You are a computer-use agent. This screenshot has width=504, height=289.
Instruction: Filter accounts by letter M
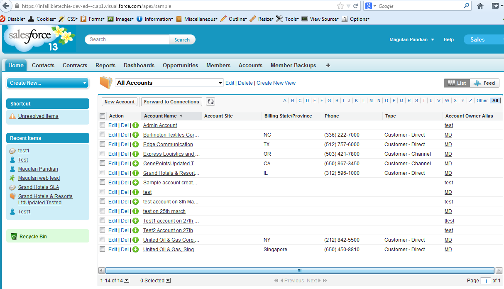pyautogui.click(x=371, y=100)
